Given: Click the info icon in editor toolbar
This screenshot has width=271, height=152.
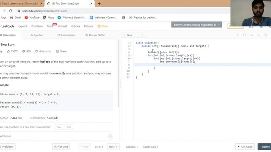Looking at the screenshot, I should (x=238, y=35).
